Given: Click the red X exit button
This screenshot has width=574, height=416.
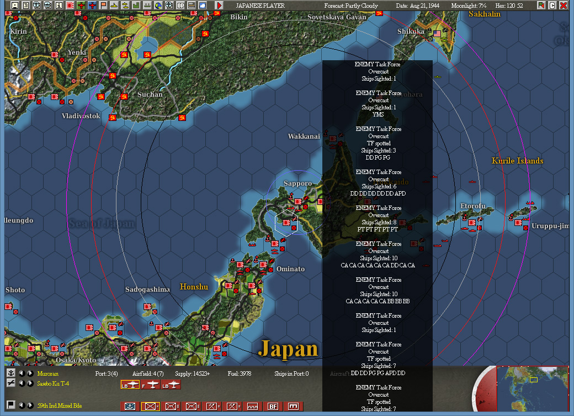Looking at the screenshot, I should 564,5.
